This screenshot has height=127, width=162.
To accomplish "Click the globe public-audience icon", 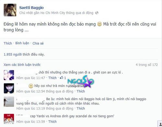I will click(x=97, y=13).
